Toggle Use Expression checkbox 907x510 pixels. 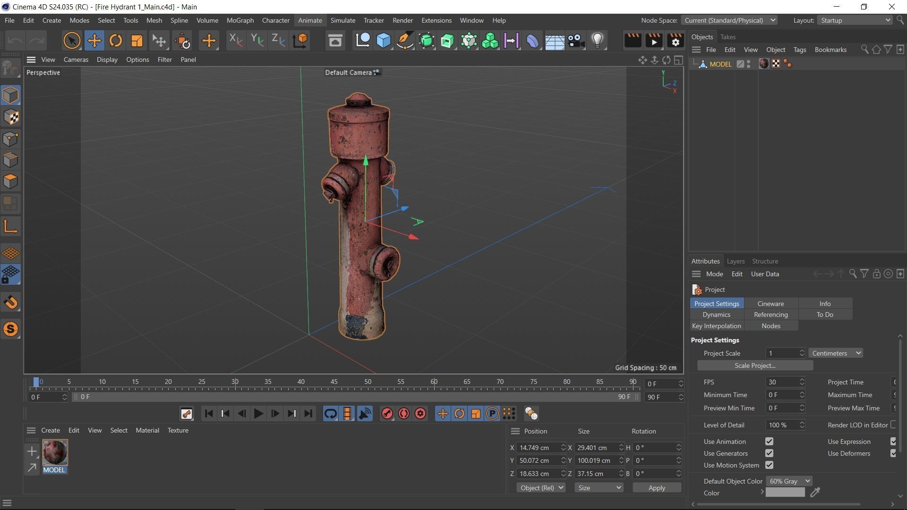pos(893,442)
